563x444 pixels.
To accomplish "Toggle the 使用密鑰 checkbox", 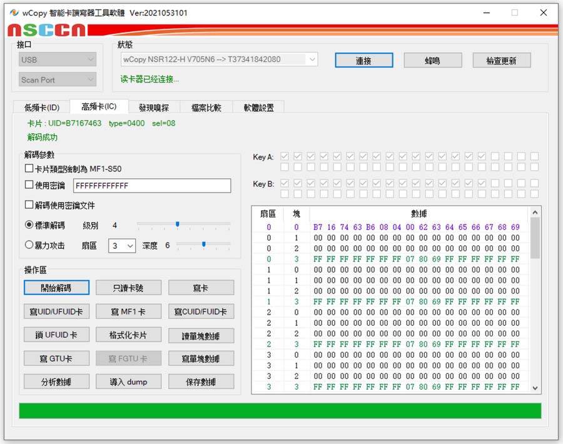I will 29,185.
